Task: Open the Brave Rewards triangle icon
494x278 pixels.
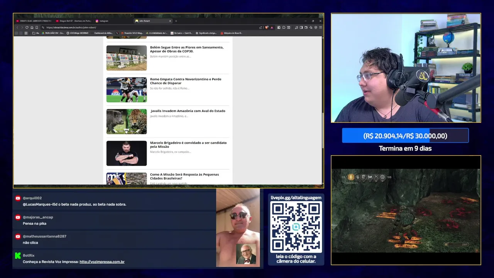Action: click(272, 27)
